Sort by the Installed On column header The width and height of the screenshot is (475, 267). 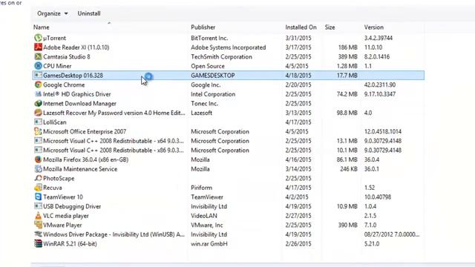click(x=301, y=27)
